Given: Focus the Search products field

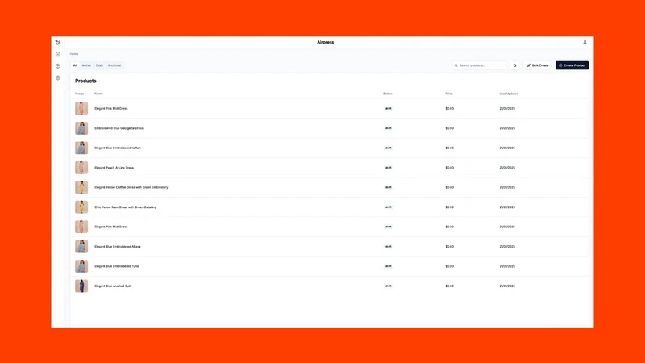Looking at the screenshot, I should tap(479, 65).
